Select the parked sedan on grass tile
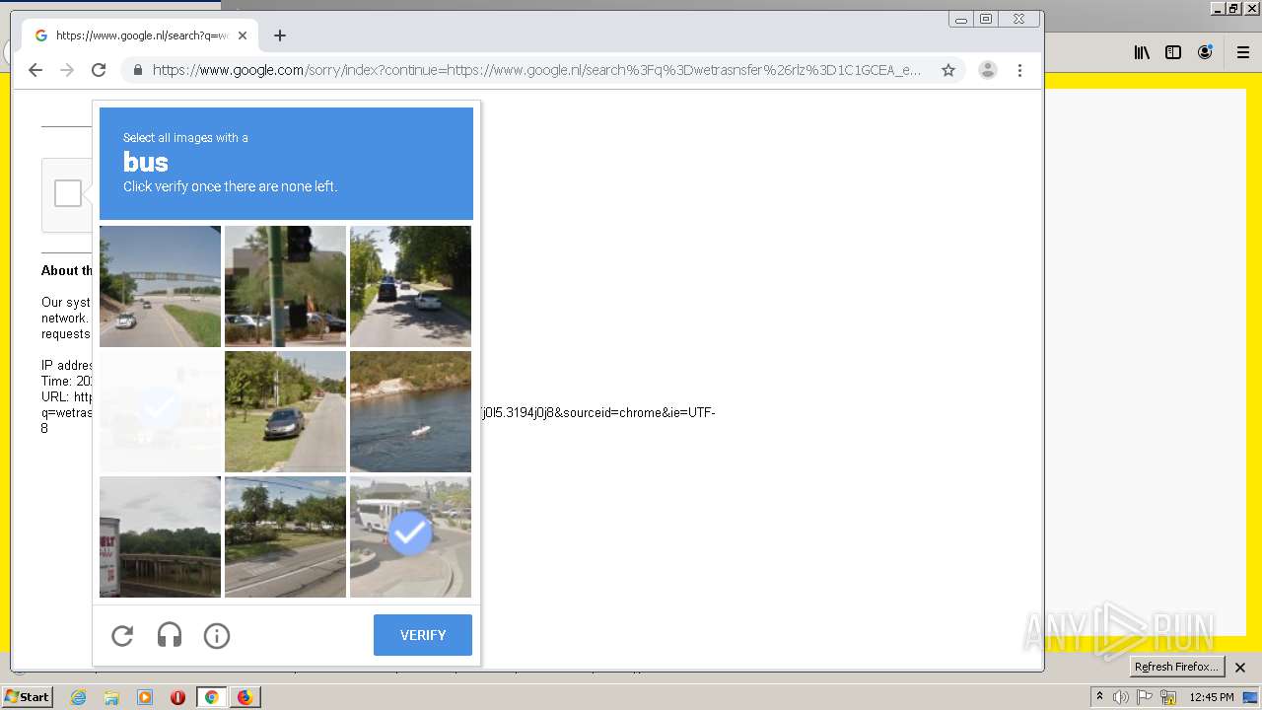Viewport: 1262px width, 710px height. [x=285, y=411]
